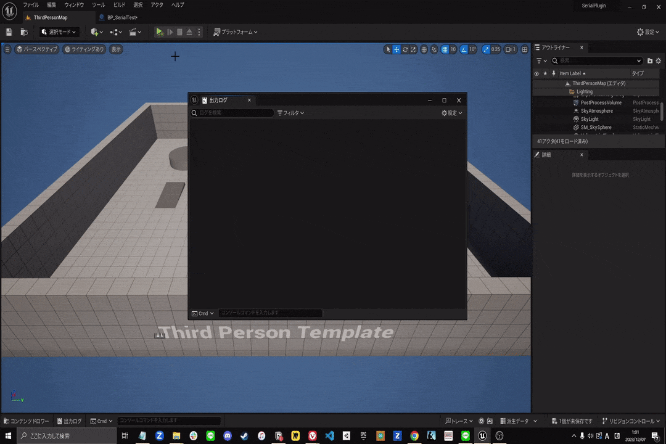Click the skip-frame playback button
The image size is (666, 444).
(170, 32)
